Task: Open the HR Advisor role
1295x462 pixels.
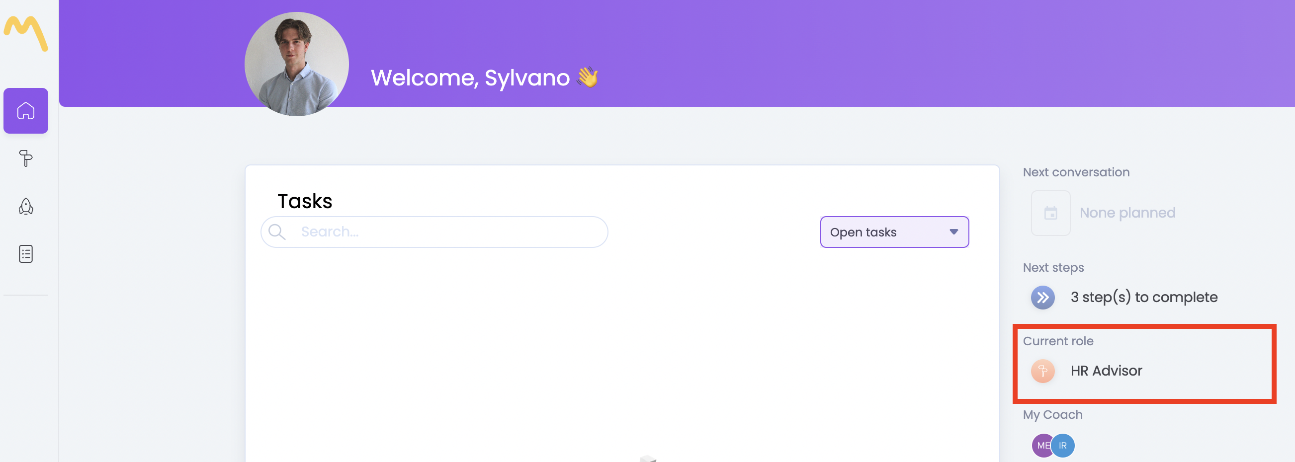Action: coord(1106,371)
